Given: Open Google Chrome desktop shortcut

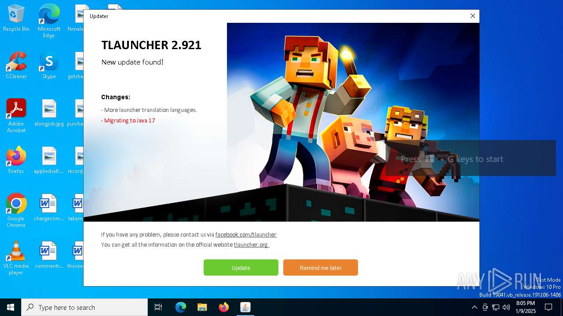Looking at the screenshot, I should pos(16,211).
